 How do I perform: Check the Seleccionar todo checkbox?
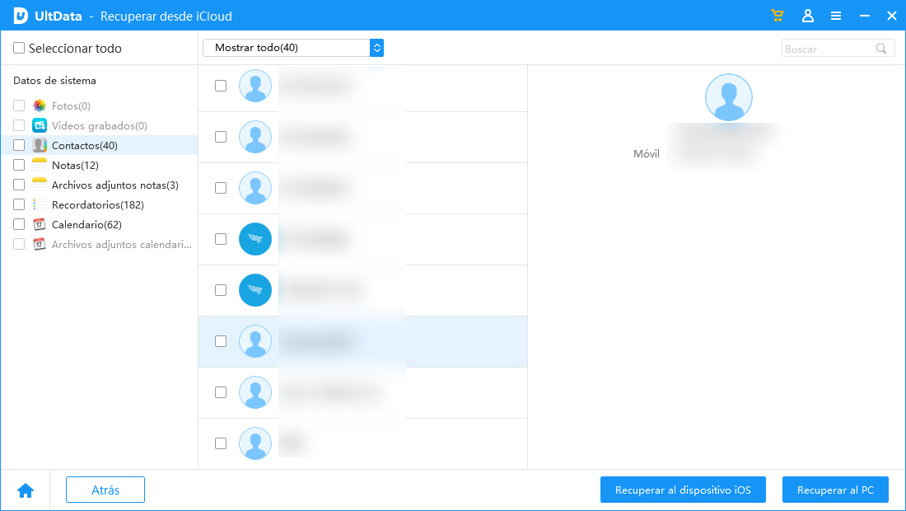(19, 48)
